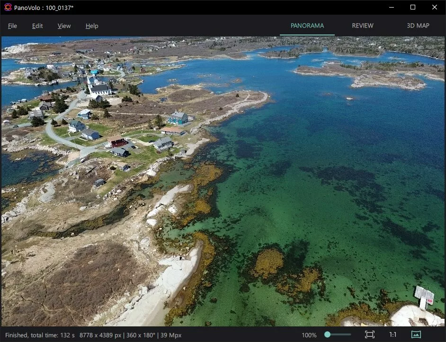Viewport: 446px width, 342px height.
Task: Maximize the PanoVolo window
Action: tap(413, 8)
